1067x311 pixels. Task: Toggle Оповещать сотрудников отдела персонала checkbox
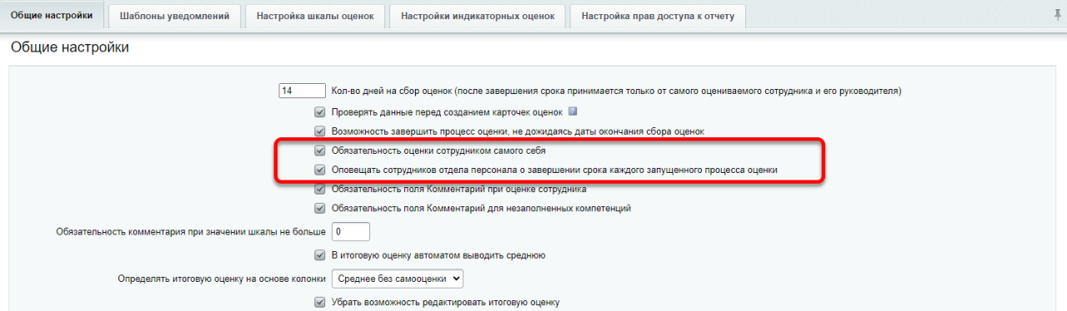coord(319,170)
